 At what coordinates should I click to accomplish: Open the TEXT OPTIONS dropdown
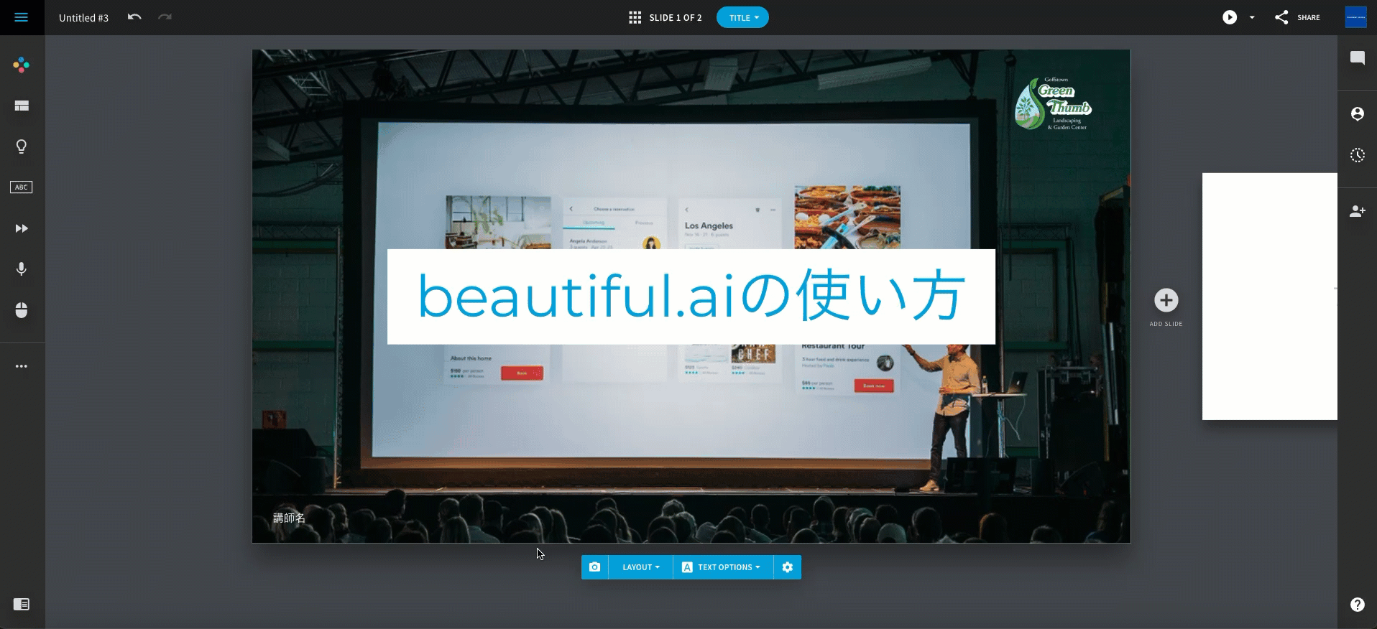723,567
